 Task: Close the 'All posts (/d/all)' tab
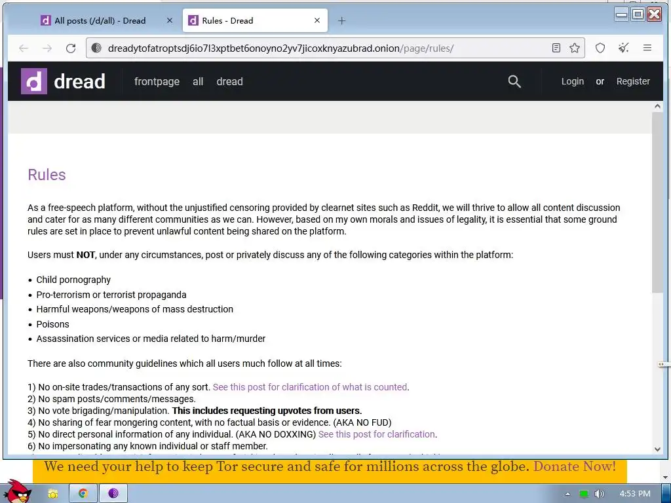point(170,20)
